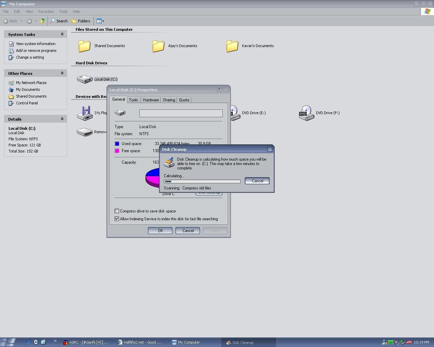This screenshot has width=434, height=347.
Task: Open Control Panel link
Action: tap(27, 103)
